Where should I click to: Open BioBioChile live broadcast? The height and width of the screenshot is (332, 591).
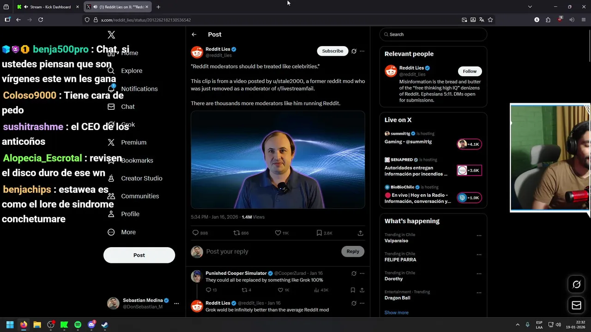coord(433,195)
